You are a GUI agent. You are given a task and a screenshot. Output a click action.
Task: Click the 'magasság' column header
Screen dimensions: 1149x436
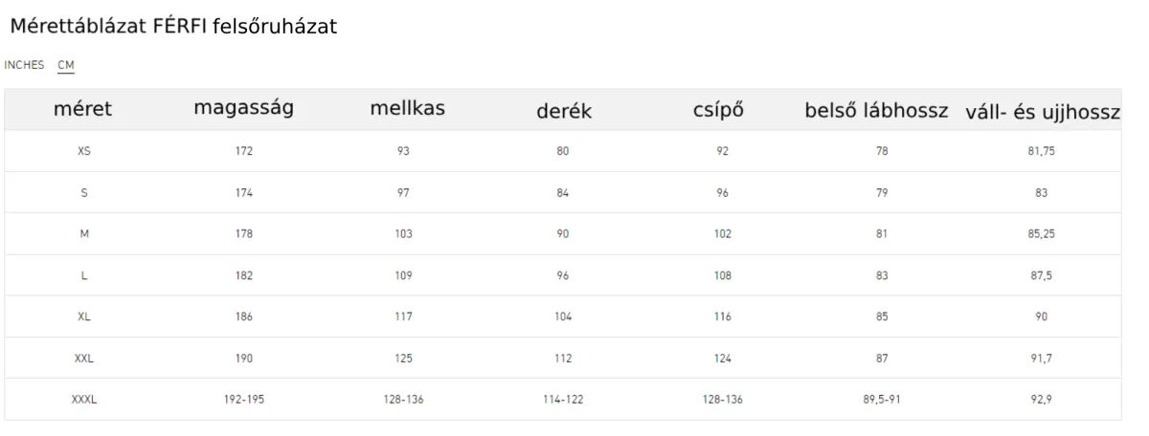click(243, 109)
